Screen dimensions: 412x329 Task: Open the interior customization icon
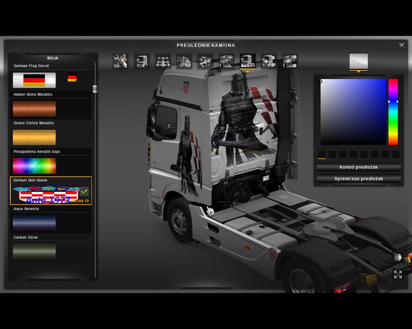pyautogui.click(x=226, y=61)
